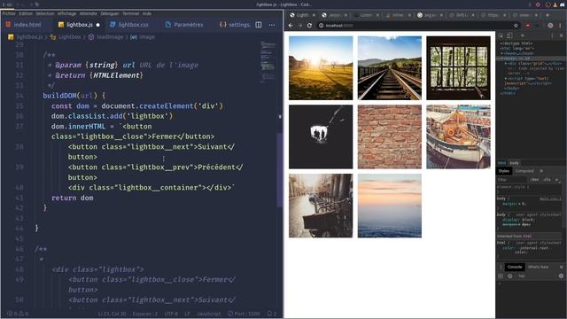The width and height of the screenshot is (567, 319).
Task: Close the DevTools panel
Action: pyautogui.click(x=561, y=35)
